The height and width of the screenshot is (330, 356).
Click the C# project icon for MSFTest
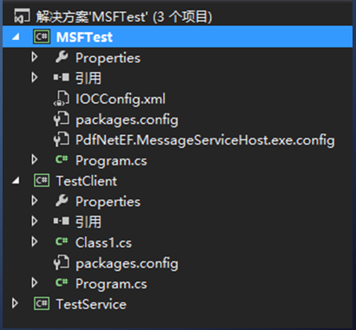pos(42,36)
